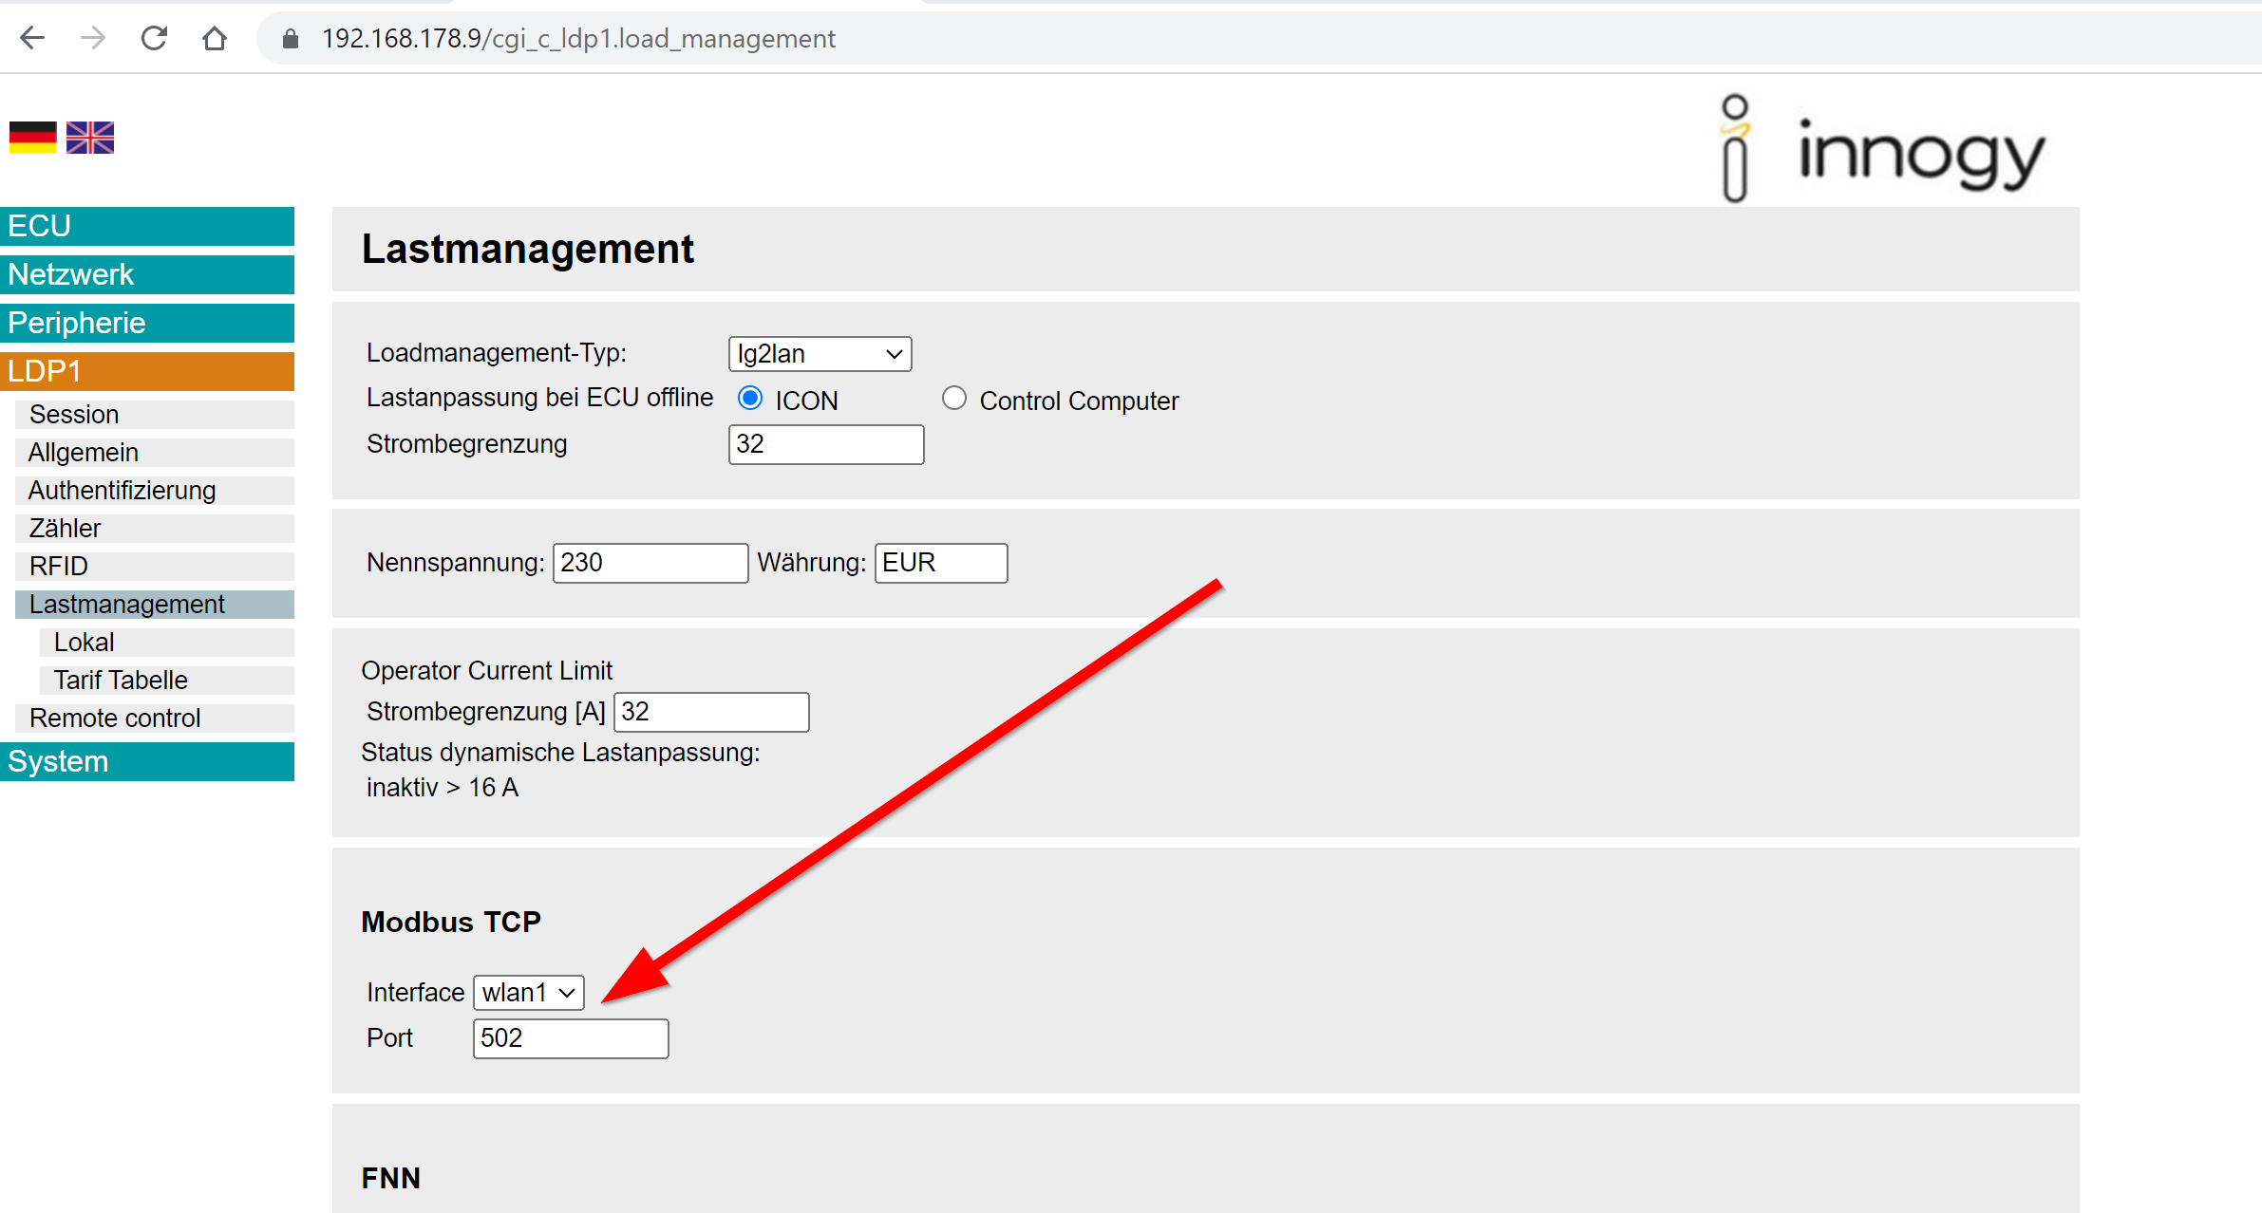Reload the page with the refresh icon

coord(154,38)
